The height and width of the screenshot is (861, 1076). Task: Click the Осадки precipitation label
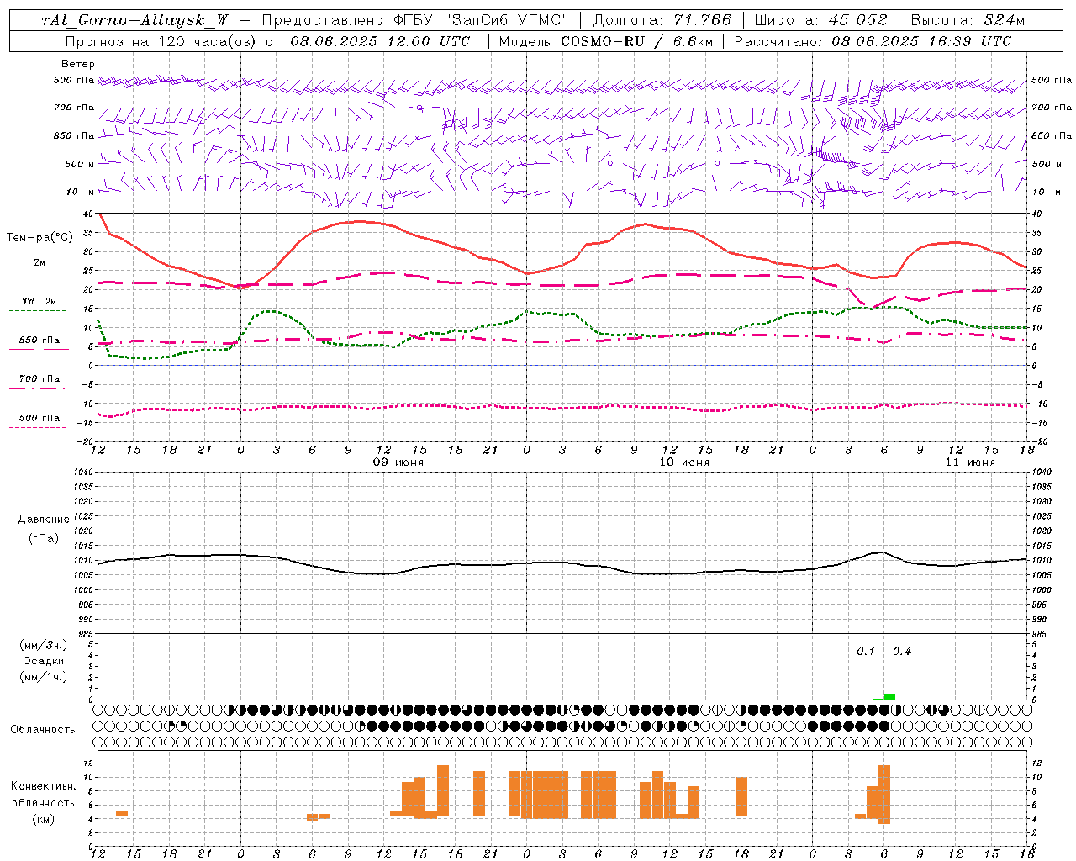43,661
